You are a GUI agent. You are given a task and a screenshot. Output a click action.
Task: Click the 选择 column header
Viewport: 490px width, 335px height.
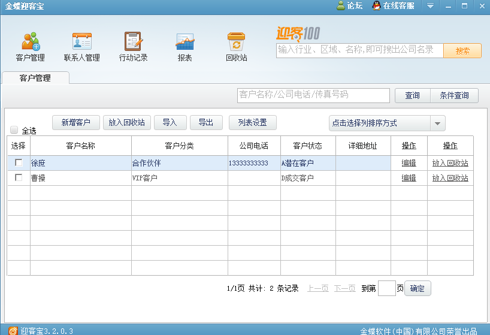coord(19,146)
